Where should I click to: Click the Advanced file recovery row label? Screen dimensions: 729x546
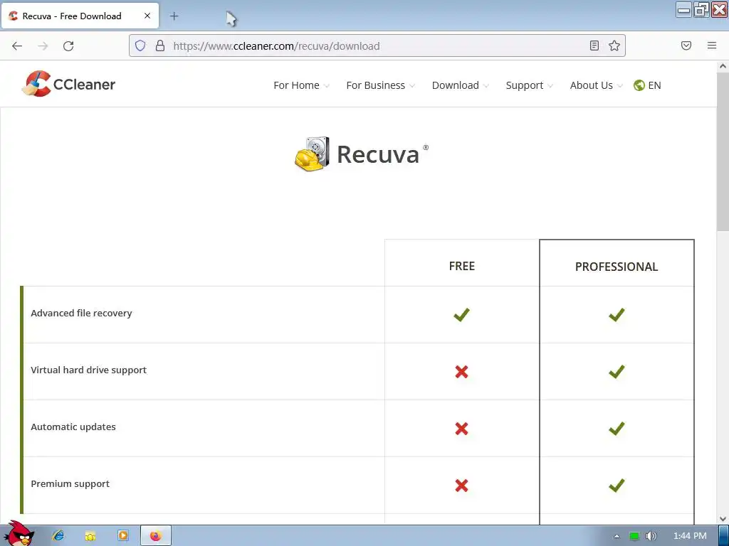(81, 314)
